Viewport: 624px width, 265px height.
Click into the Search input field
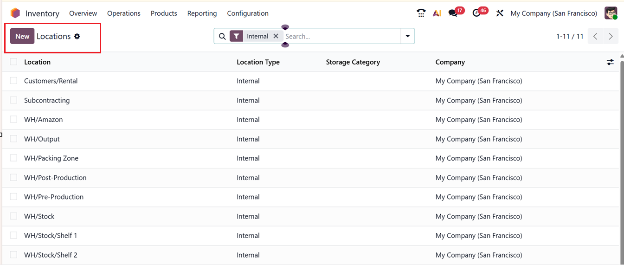[341, 36]
